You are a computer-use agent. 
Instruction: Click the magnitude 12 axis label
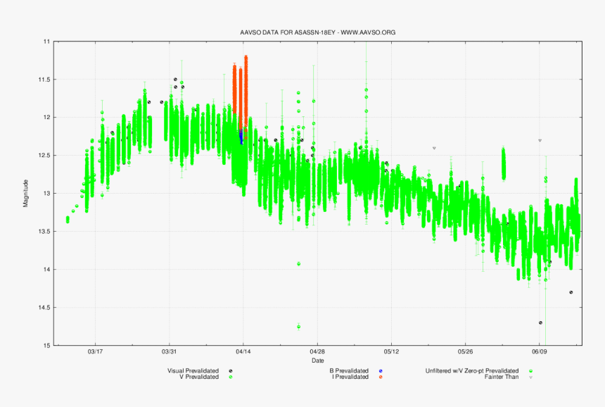(x=46, y=117)
